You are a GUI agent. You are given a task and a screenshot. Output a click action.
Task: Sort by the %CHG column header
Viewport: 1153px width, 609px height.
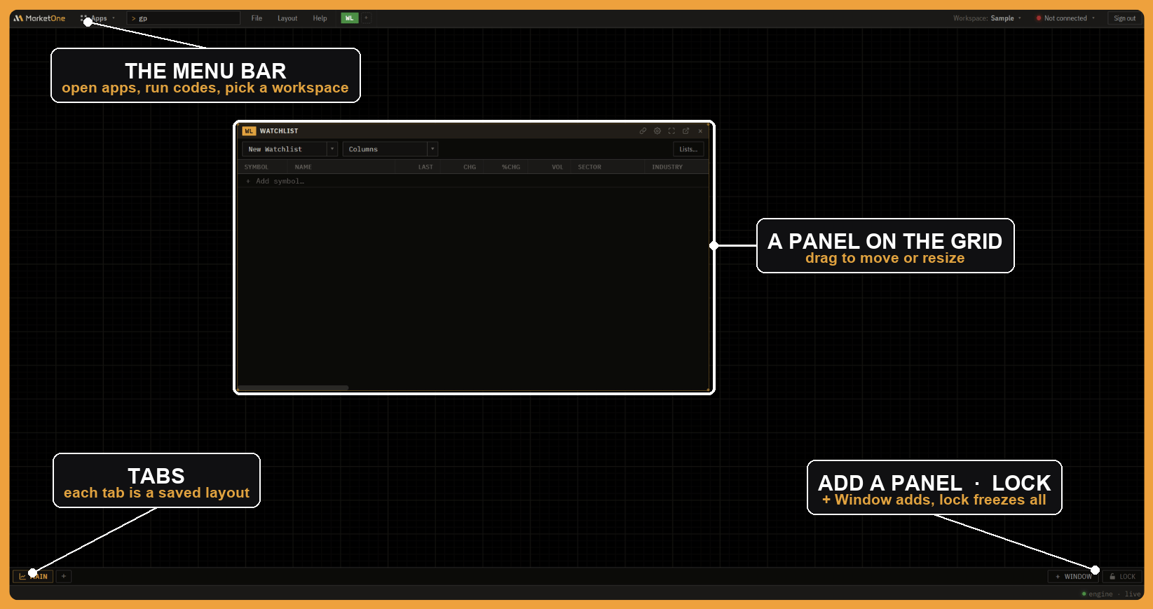point(511,167)
